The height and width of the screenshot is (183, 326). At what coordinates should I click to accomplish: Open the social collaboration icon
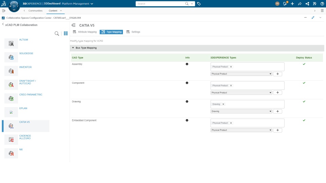[x=307, y=3]
